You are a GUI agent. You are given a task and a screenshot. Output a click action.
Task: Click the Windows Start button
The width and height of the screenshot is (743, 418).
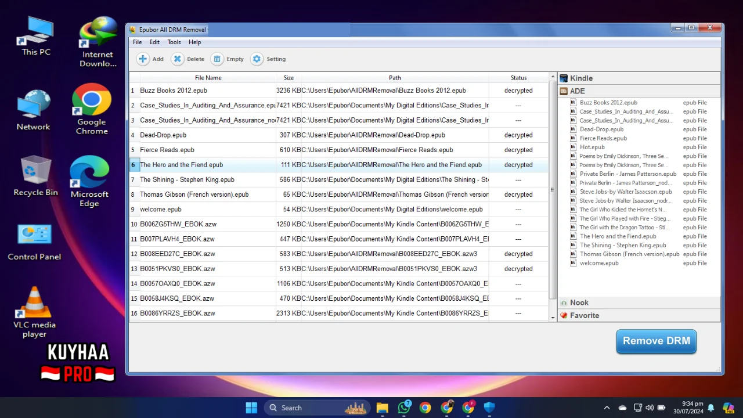point(251,408)
